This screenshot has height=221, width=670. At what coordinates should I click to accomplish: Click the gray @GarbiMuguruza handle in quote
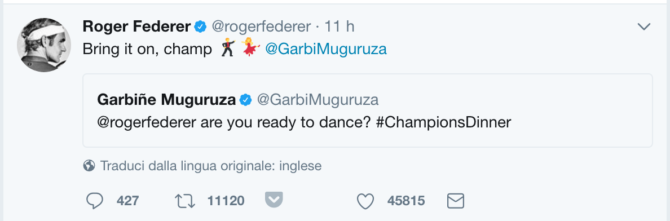[x=318, y=100]
